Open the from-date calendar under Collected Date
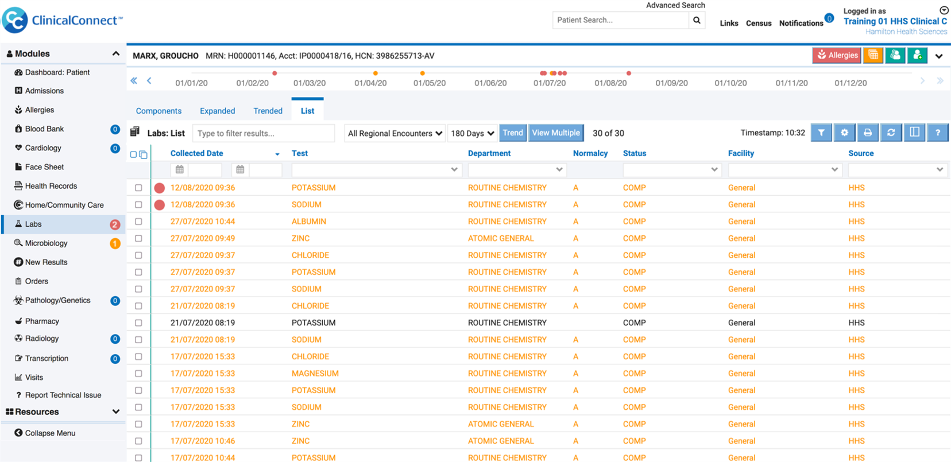The image size is (951, 462). click(x=180, y=170)
